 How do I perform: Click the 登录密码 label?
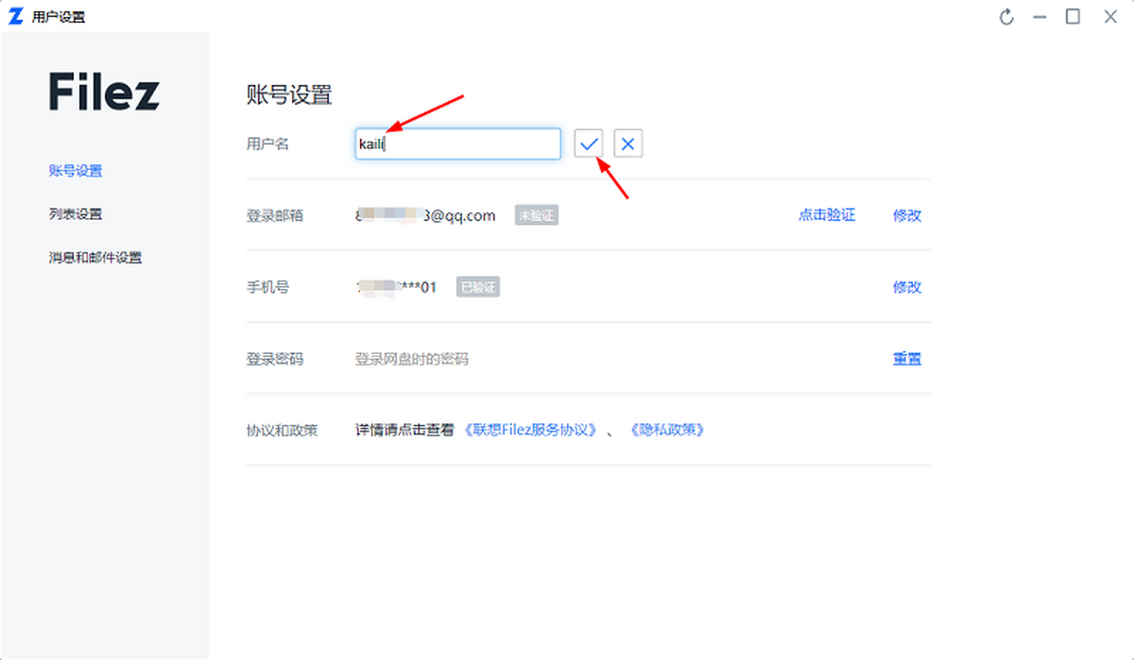274,359
